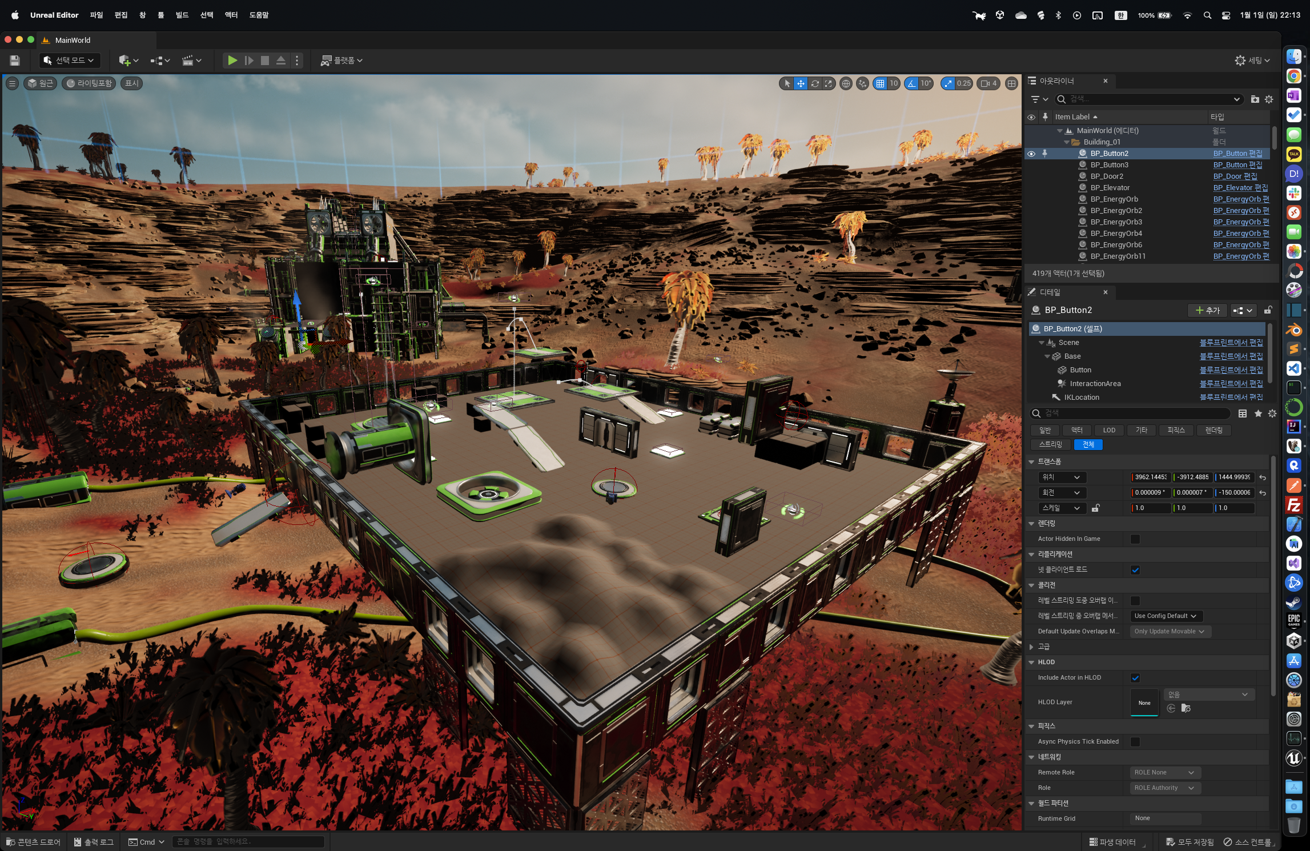Image resolution: width=1310 pixels, height=851 pixels.
Task: Toggle world/local coordinate system globe
Action: pos(846,83)
